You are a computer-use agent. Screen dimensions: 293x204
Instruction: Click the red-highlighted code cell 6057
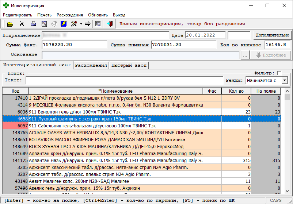(x=15, y=126)
